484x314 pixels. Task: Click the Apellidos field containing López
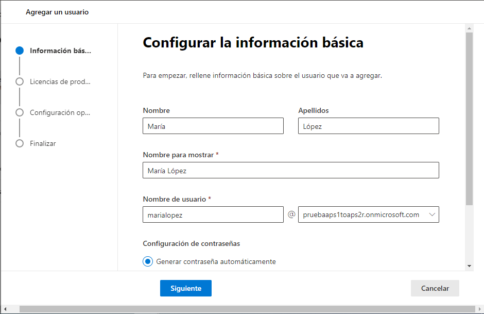point(369,126)
